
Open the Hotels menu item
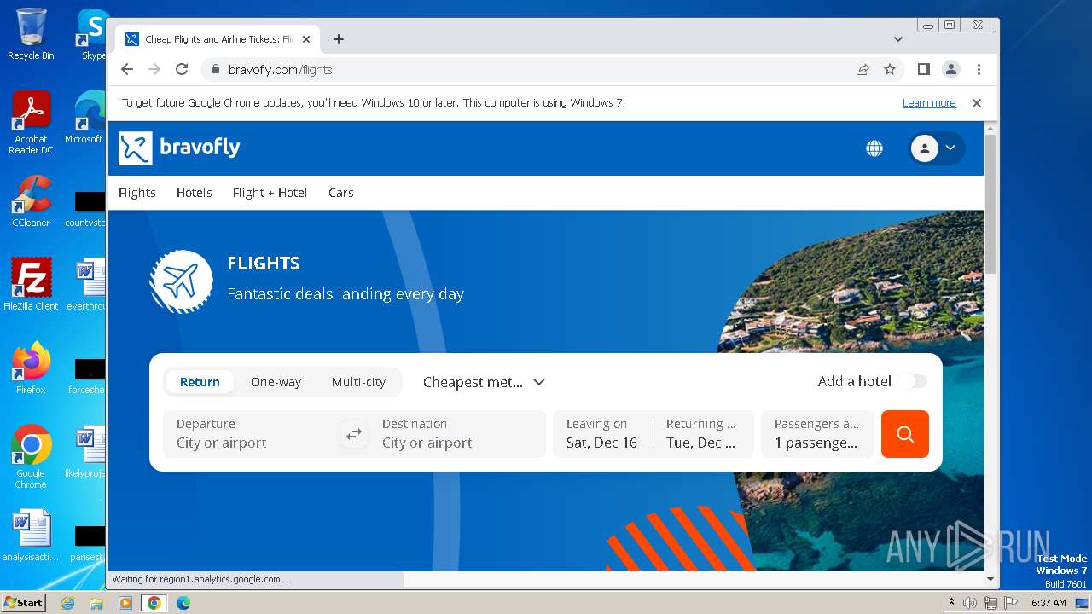tap(195, 193)
